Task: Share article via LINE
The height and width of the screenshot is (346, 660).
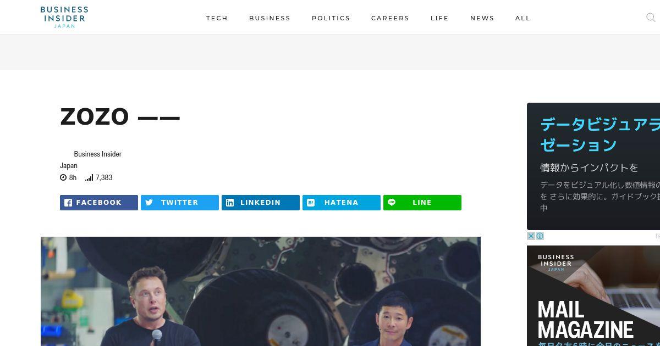Action: (x=422, y=203)
